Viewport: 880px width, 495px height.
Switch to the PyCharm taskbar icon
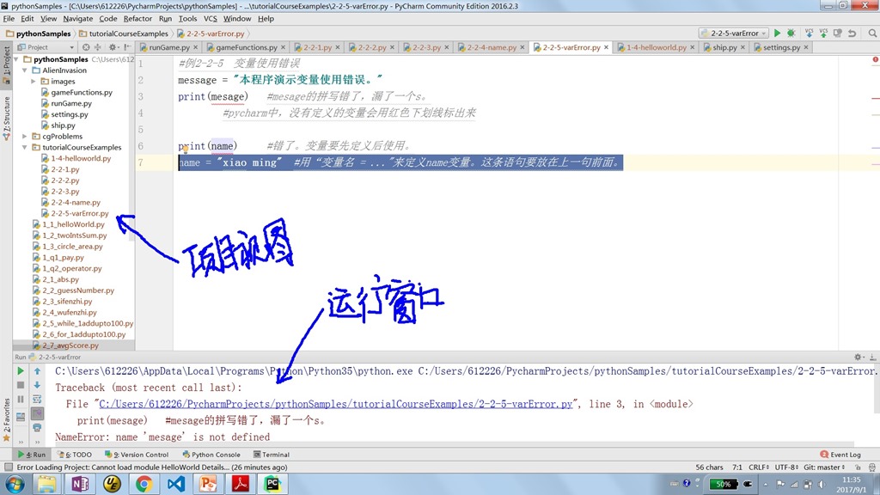click(x=272, y=484)
